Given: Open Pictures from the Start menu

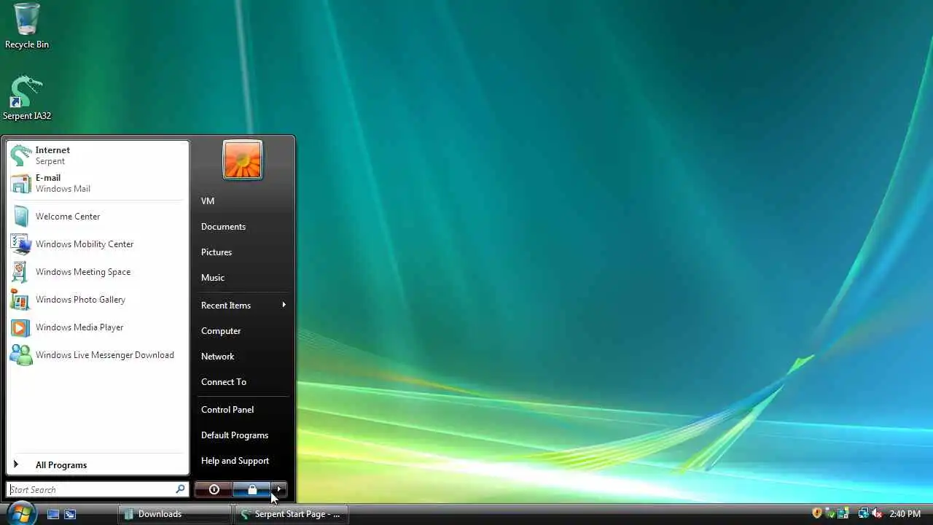Looking at the screenshot, I should [x=243, y=252].
